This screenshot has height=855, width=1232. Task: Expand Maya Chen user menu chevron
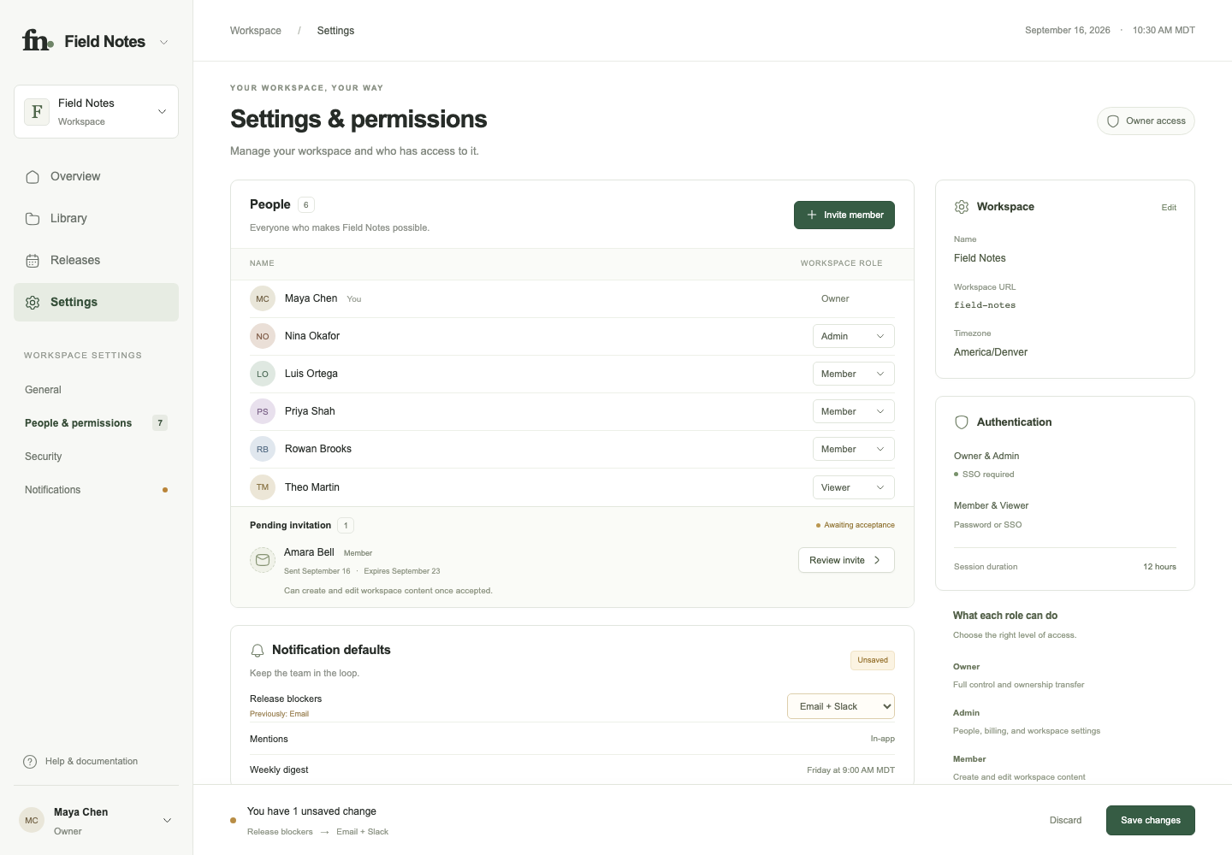[167, 821]
